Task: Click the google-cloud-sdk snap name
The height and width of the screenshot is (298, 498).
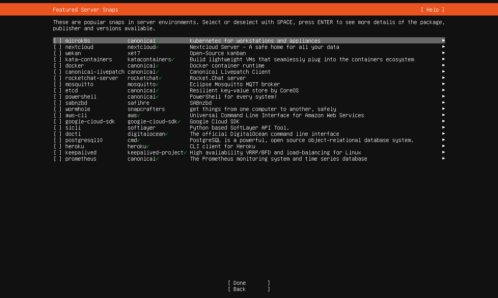Action: point(90,121)
